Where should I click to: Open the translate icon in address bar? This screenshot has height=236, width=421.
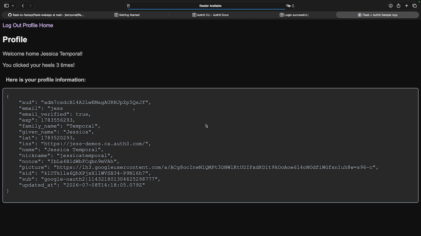coord(288,6)
